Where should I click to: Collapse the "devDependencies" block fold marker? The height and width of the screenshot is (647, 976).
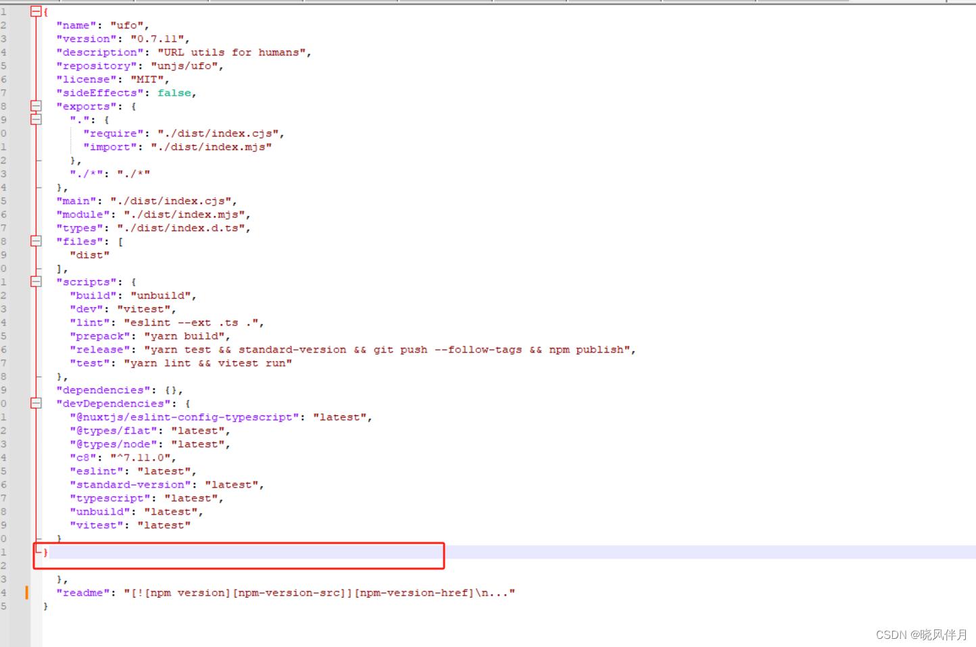click(36, 403)
